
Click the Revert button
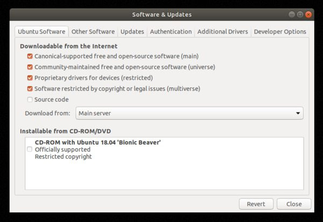pos(256,204)
